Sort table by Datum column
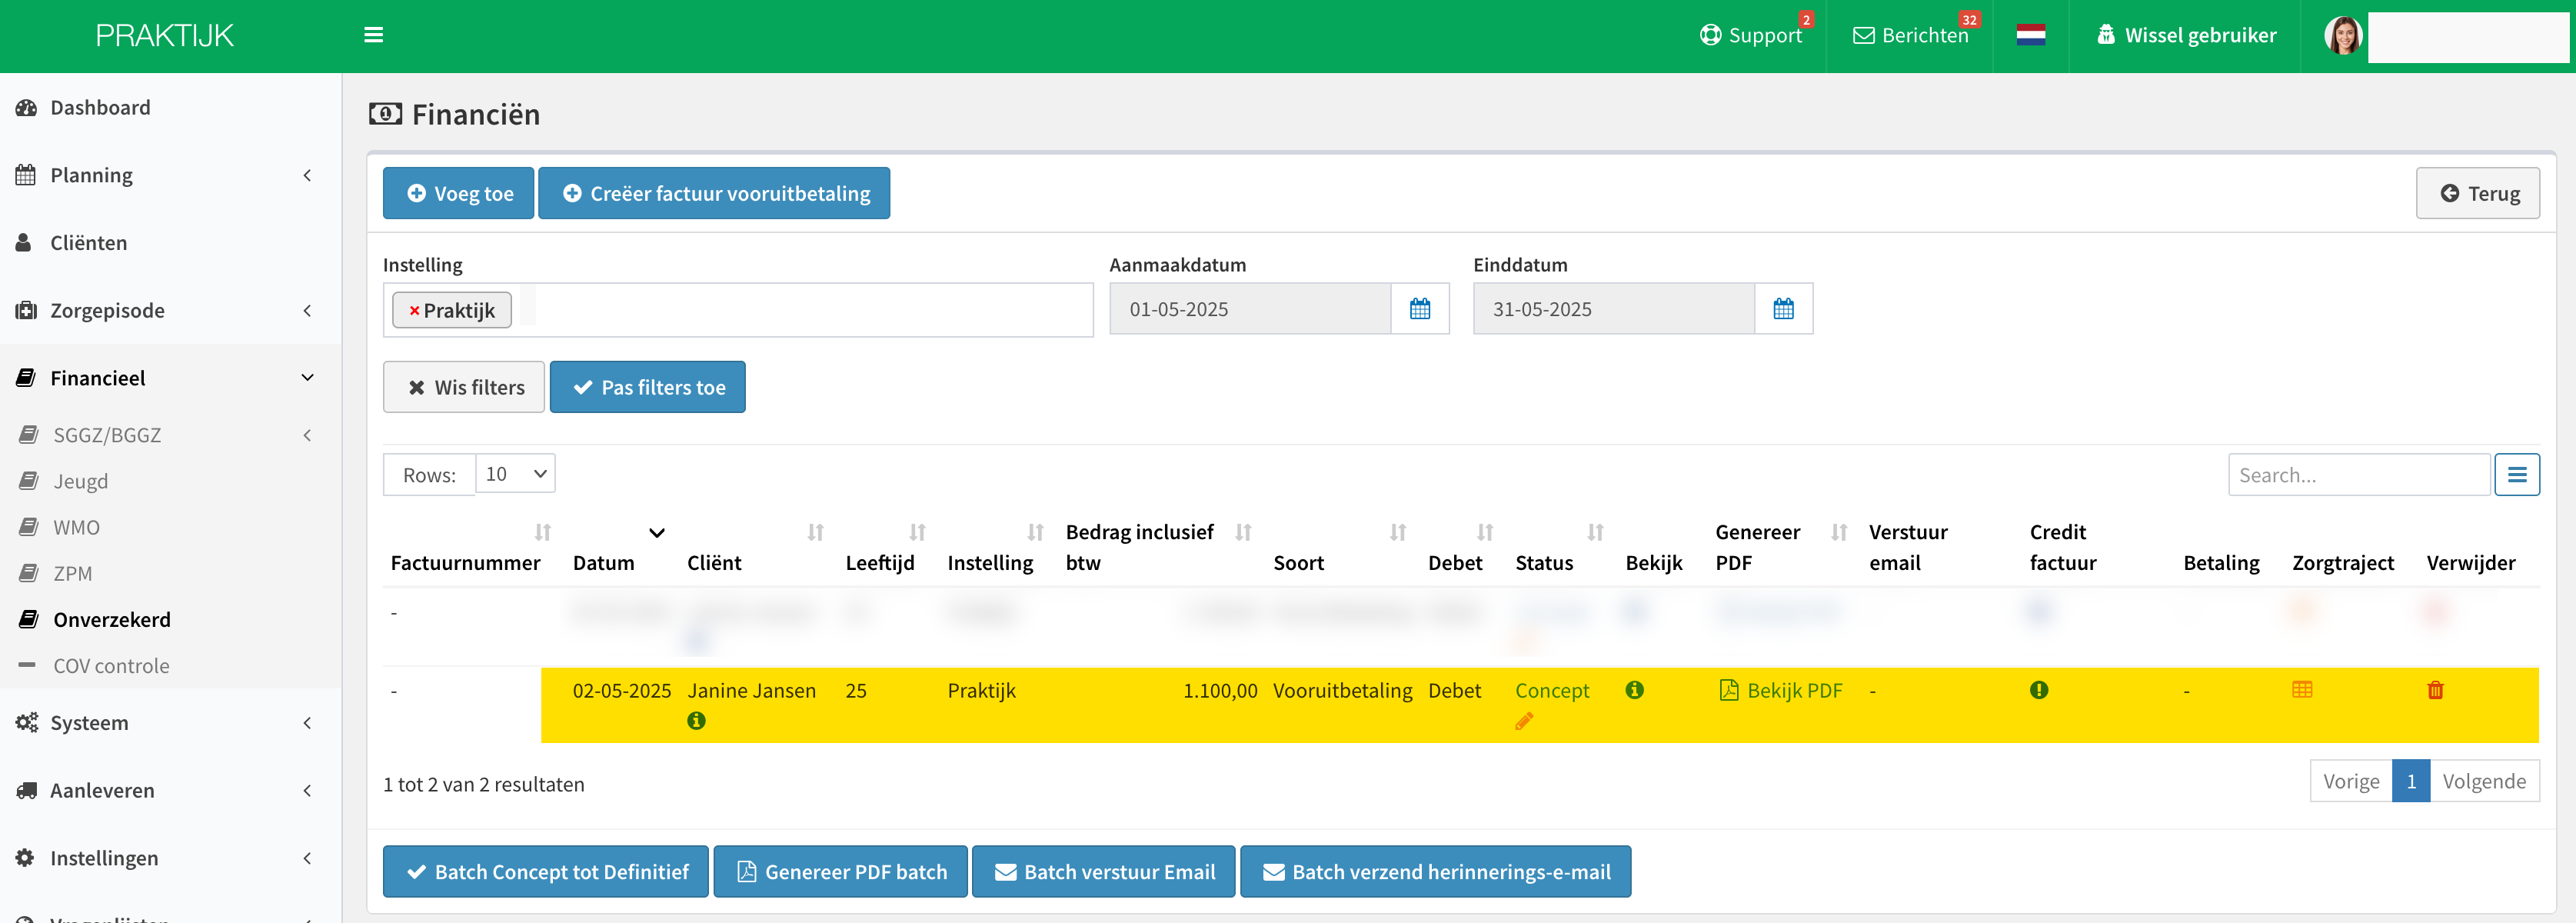2576x923 pixels. [656, 533]
